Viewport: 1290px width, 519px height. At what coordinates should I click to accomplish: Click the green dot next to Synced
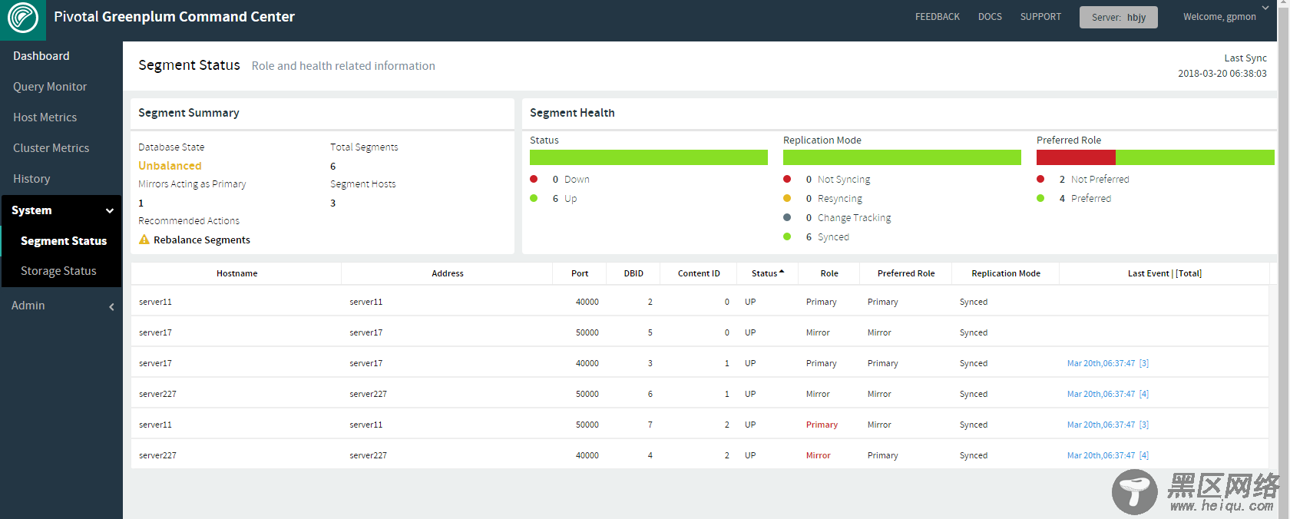787,236
